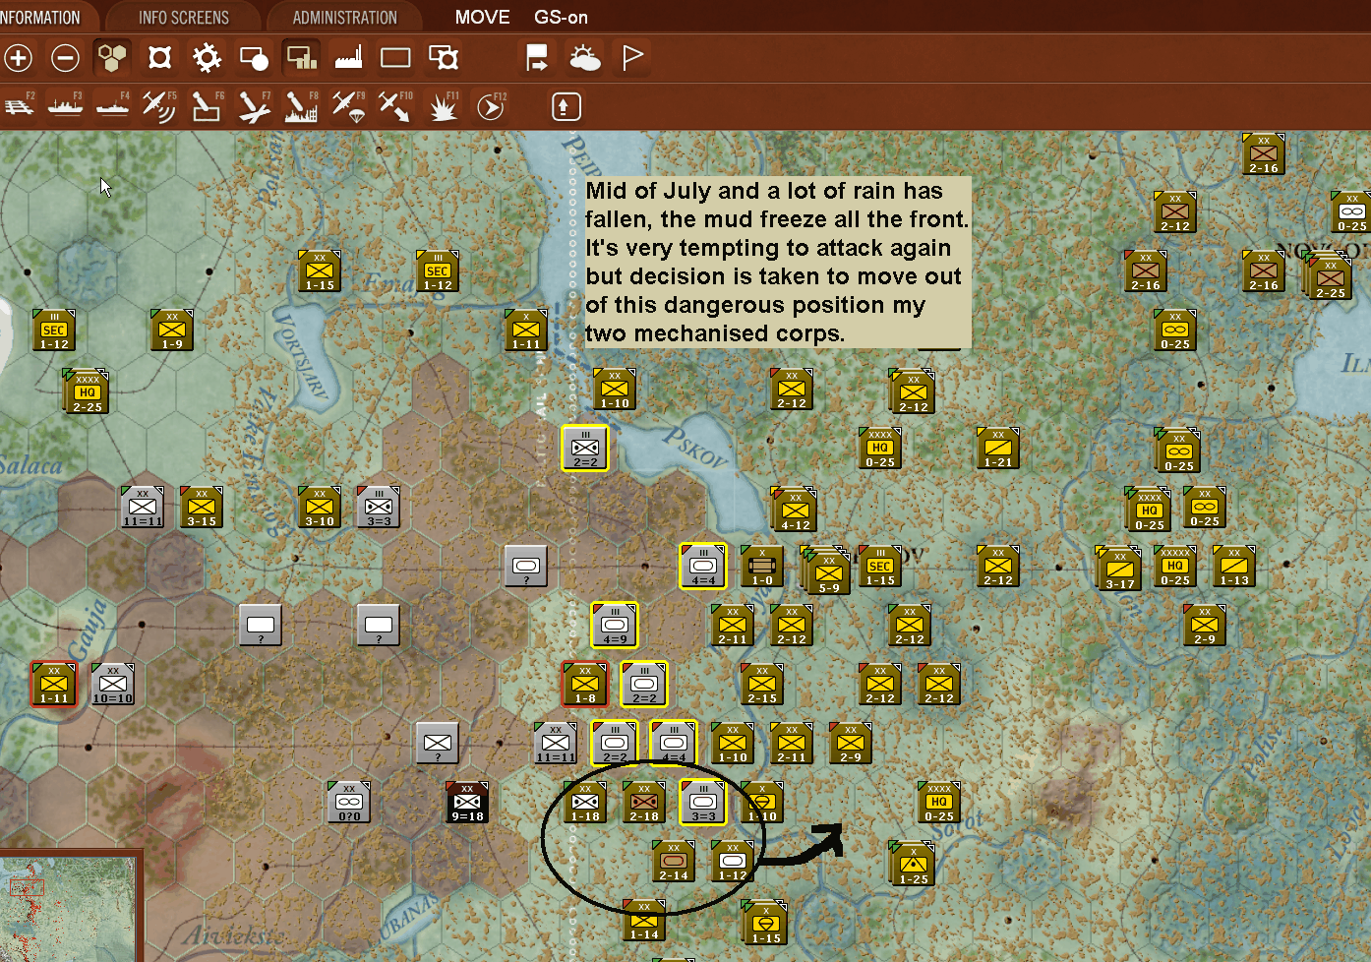Select the 1-25 Soviet unit stack
Viewport: 1371px width, 962px height.
click(x=913, y=864)
